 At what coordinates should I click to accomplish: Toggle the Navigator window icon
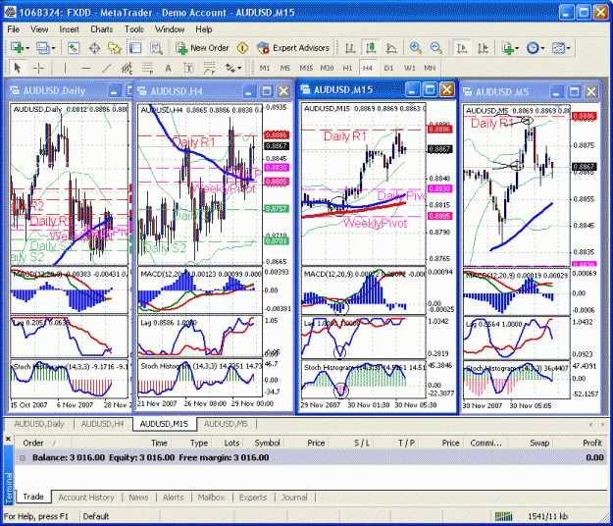point(115,48)
